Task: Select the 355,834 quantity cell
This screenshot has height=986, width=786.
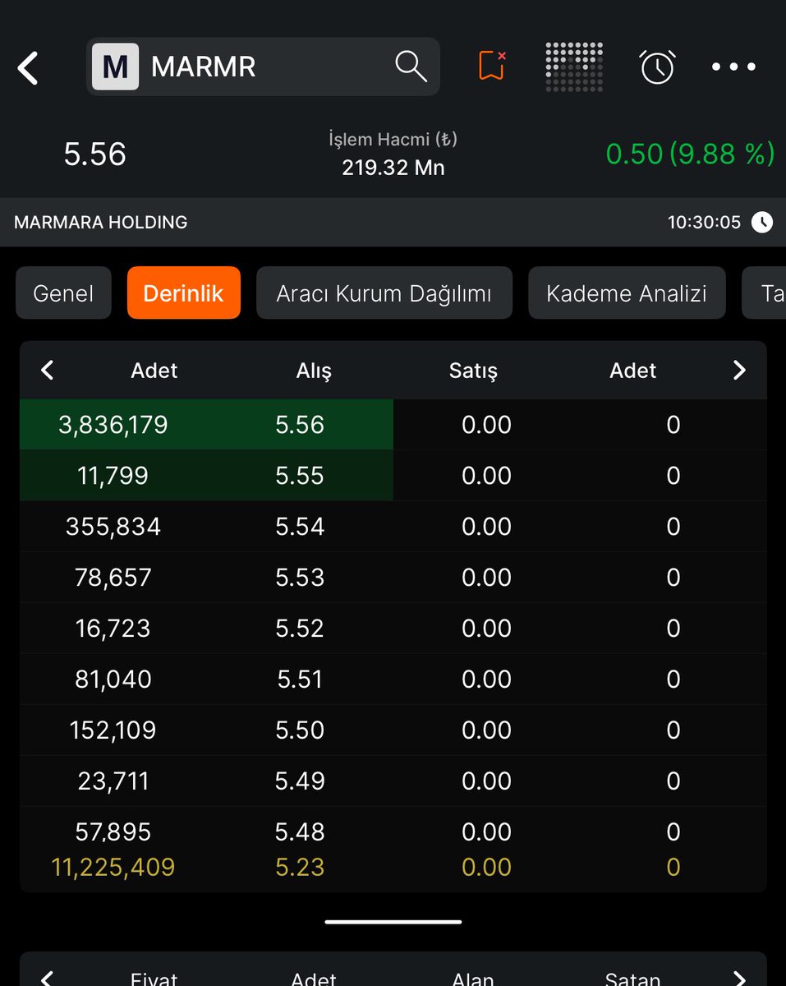Action: (x=113, y=527)
